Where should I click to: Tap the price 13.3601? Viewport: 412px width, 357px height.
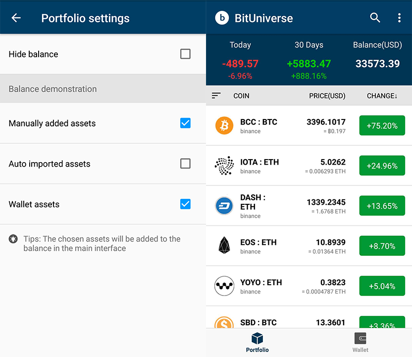pos(331,322)
